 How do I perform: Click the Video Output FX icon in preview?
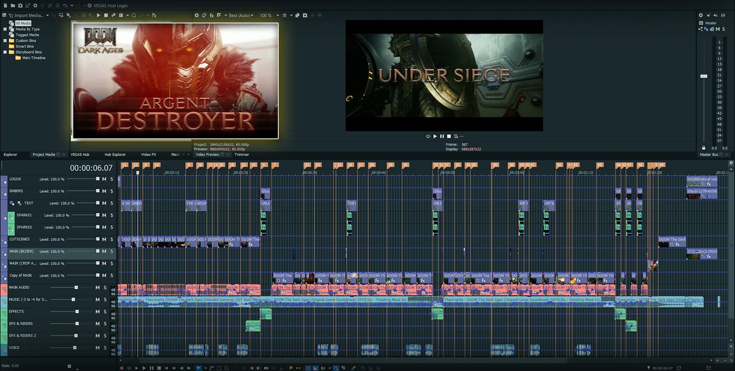[x=211, y=15]
